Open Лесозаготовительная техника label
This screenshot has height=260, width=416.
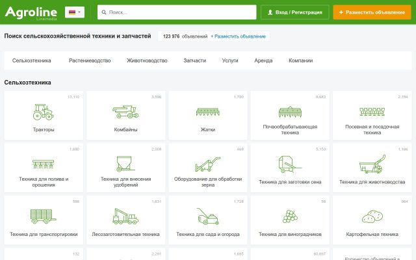[x=125, y=234]
